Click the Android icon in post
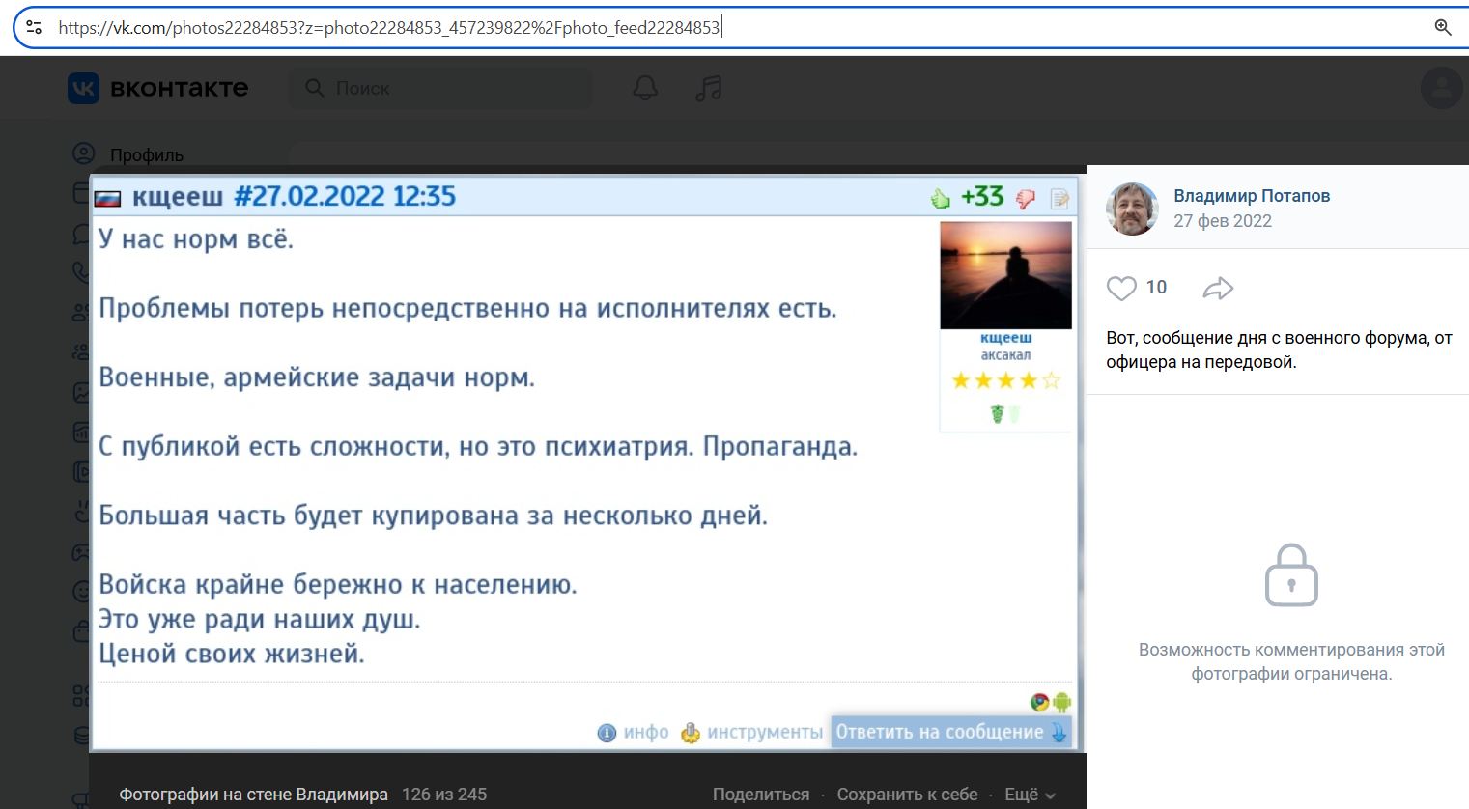The height and width of the screenshot is (809, 1469). tap(1061, 703)
